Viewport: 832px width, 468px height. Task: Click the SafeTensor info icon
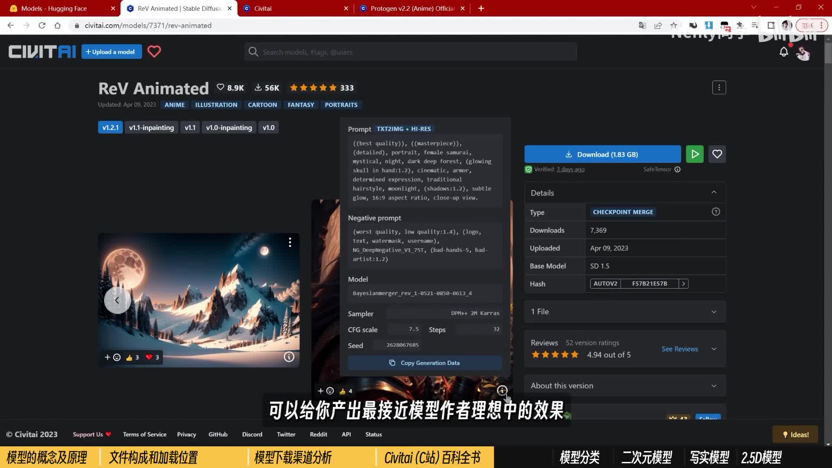point(677,169)
